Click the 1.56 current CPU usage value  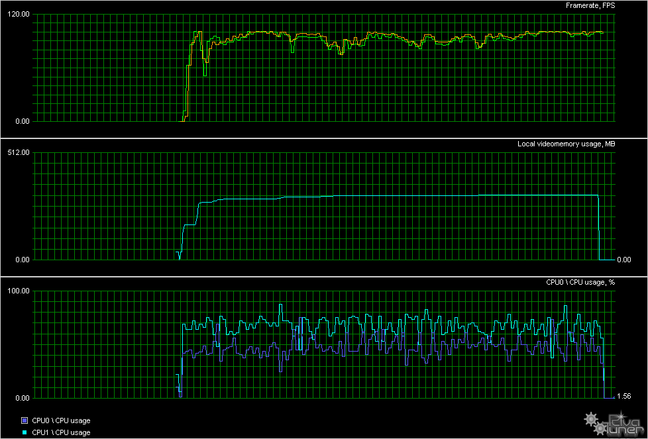tap(623, 396)
